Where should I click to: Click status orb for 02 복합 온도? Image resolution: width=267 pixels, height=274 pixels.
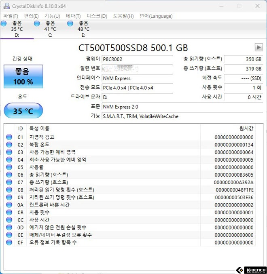pos(9,145)
